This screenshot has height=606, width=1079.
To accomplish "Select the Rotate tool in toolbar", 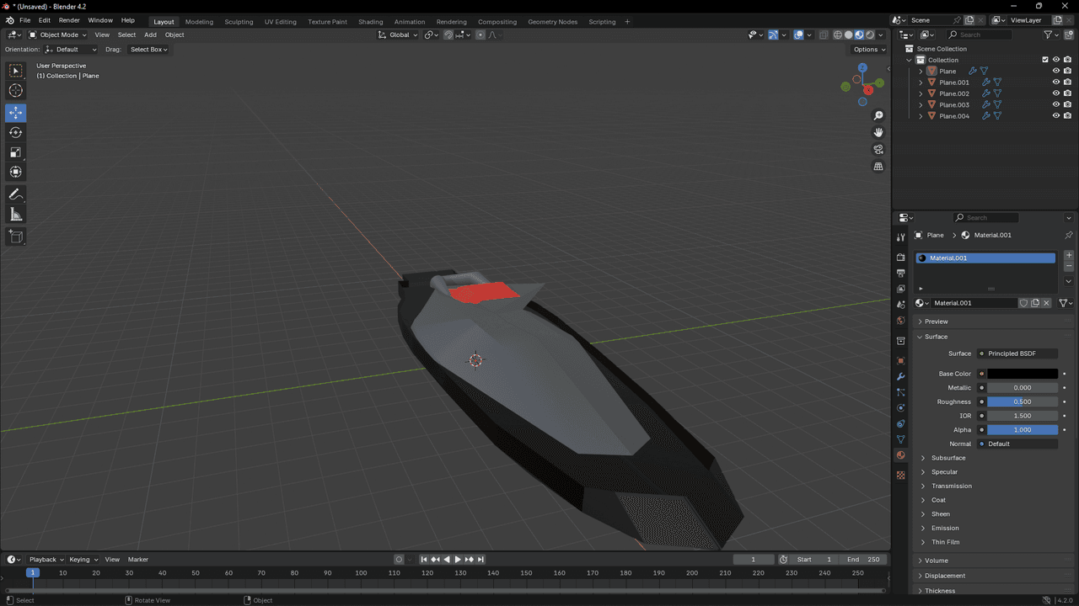I will [16, 132].
